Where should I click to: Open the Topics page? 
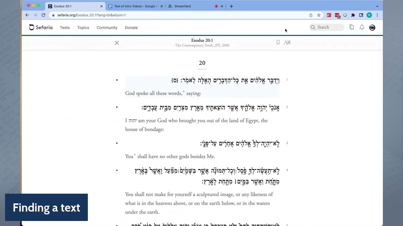83,28
